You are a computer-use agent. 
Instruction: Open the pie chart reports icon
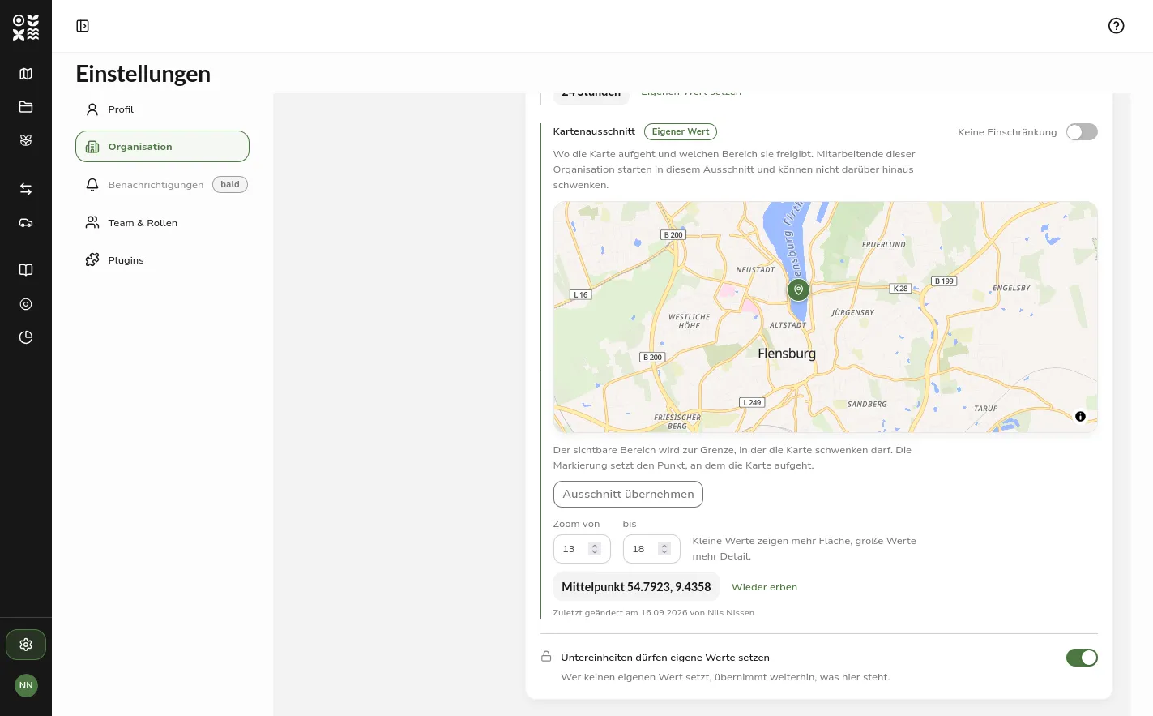click(x=26, y=337)
